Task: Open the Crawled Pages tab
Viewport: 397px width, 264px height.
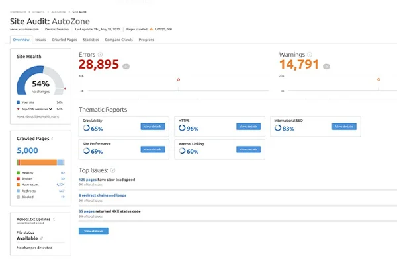Action: click(64, 40)
